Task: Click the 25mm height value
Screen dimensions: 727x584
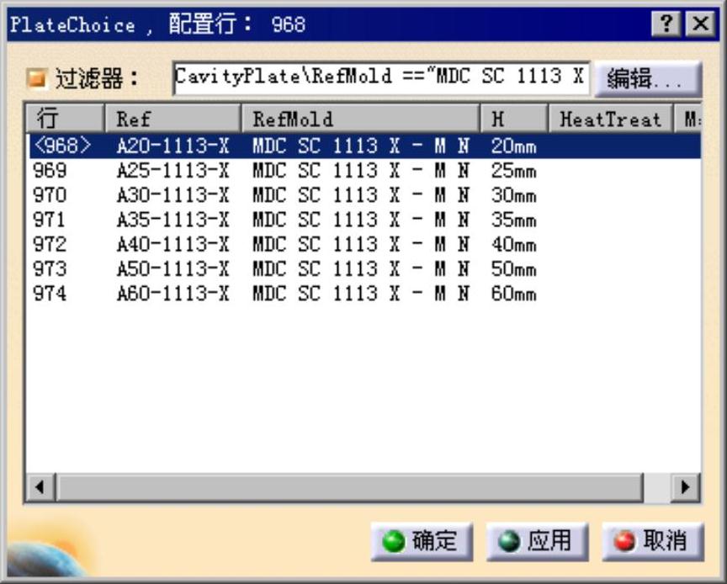Action: coord(514,171)
